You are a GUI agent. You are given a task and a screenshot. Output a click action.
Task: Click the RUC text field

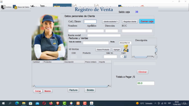[137, 31]
